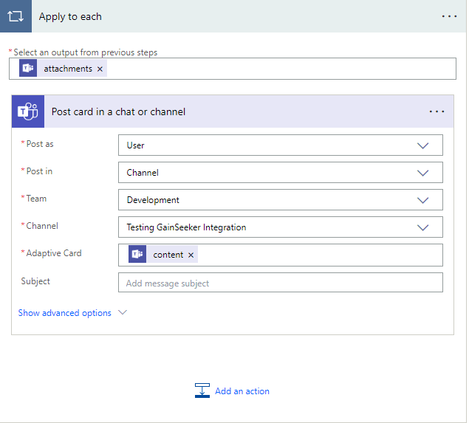
Task: Click the Add an action link
Action: tap(242, 391)
